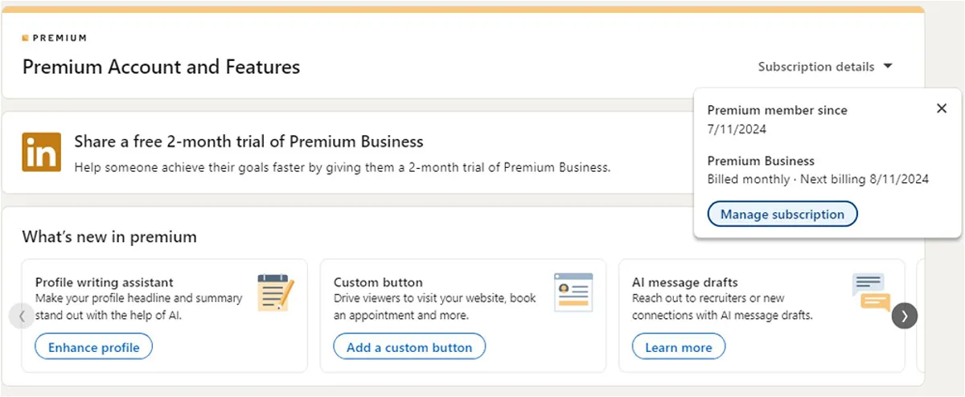Click the gold Premium badge icon

coord(26,38)
